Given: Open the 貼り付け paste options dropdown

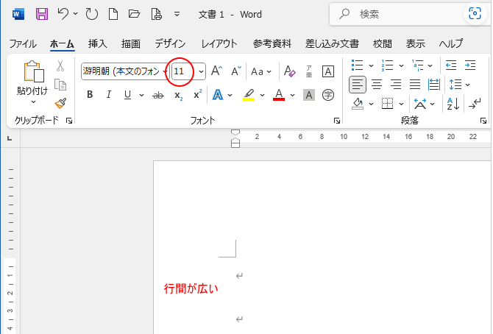Looking at the screenshot, I should pos(33,102).
